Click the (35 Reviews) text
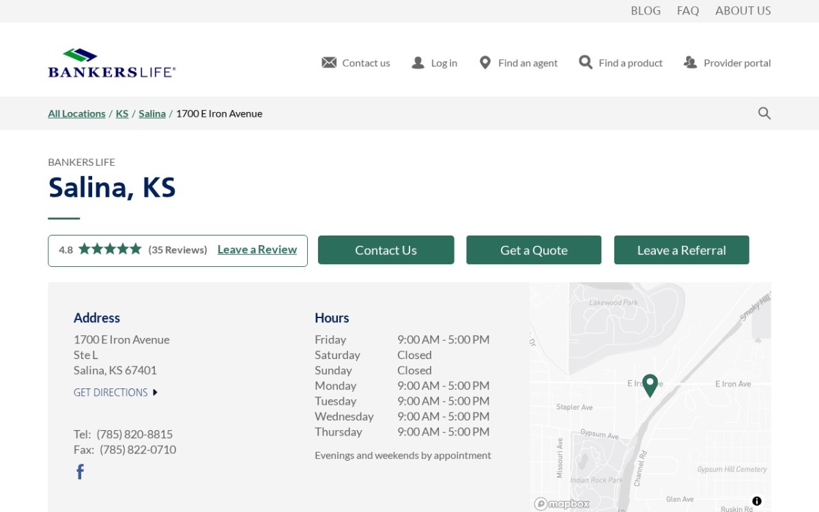 pos(177,250)
